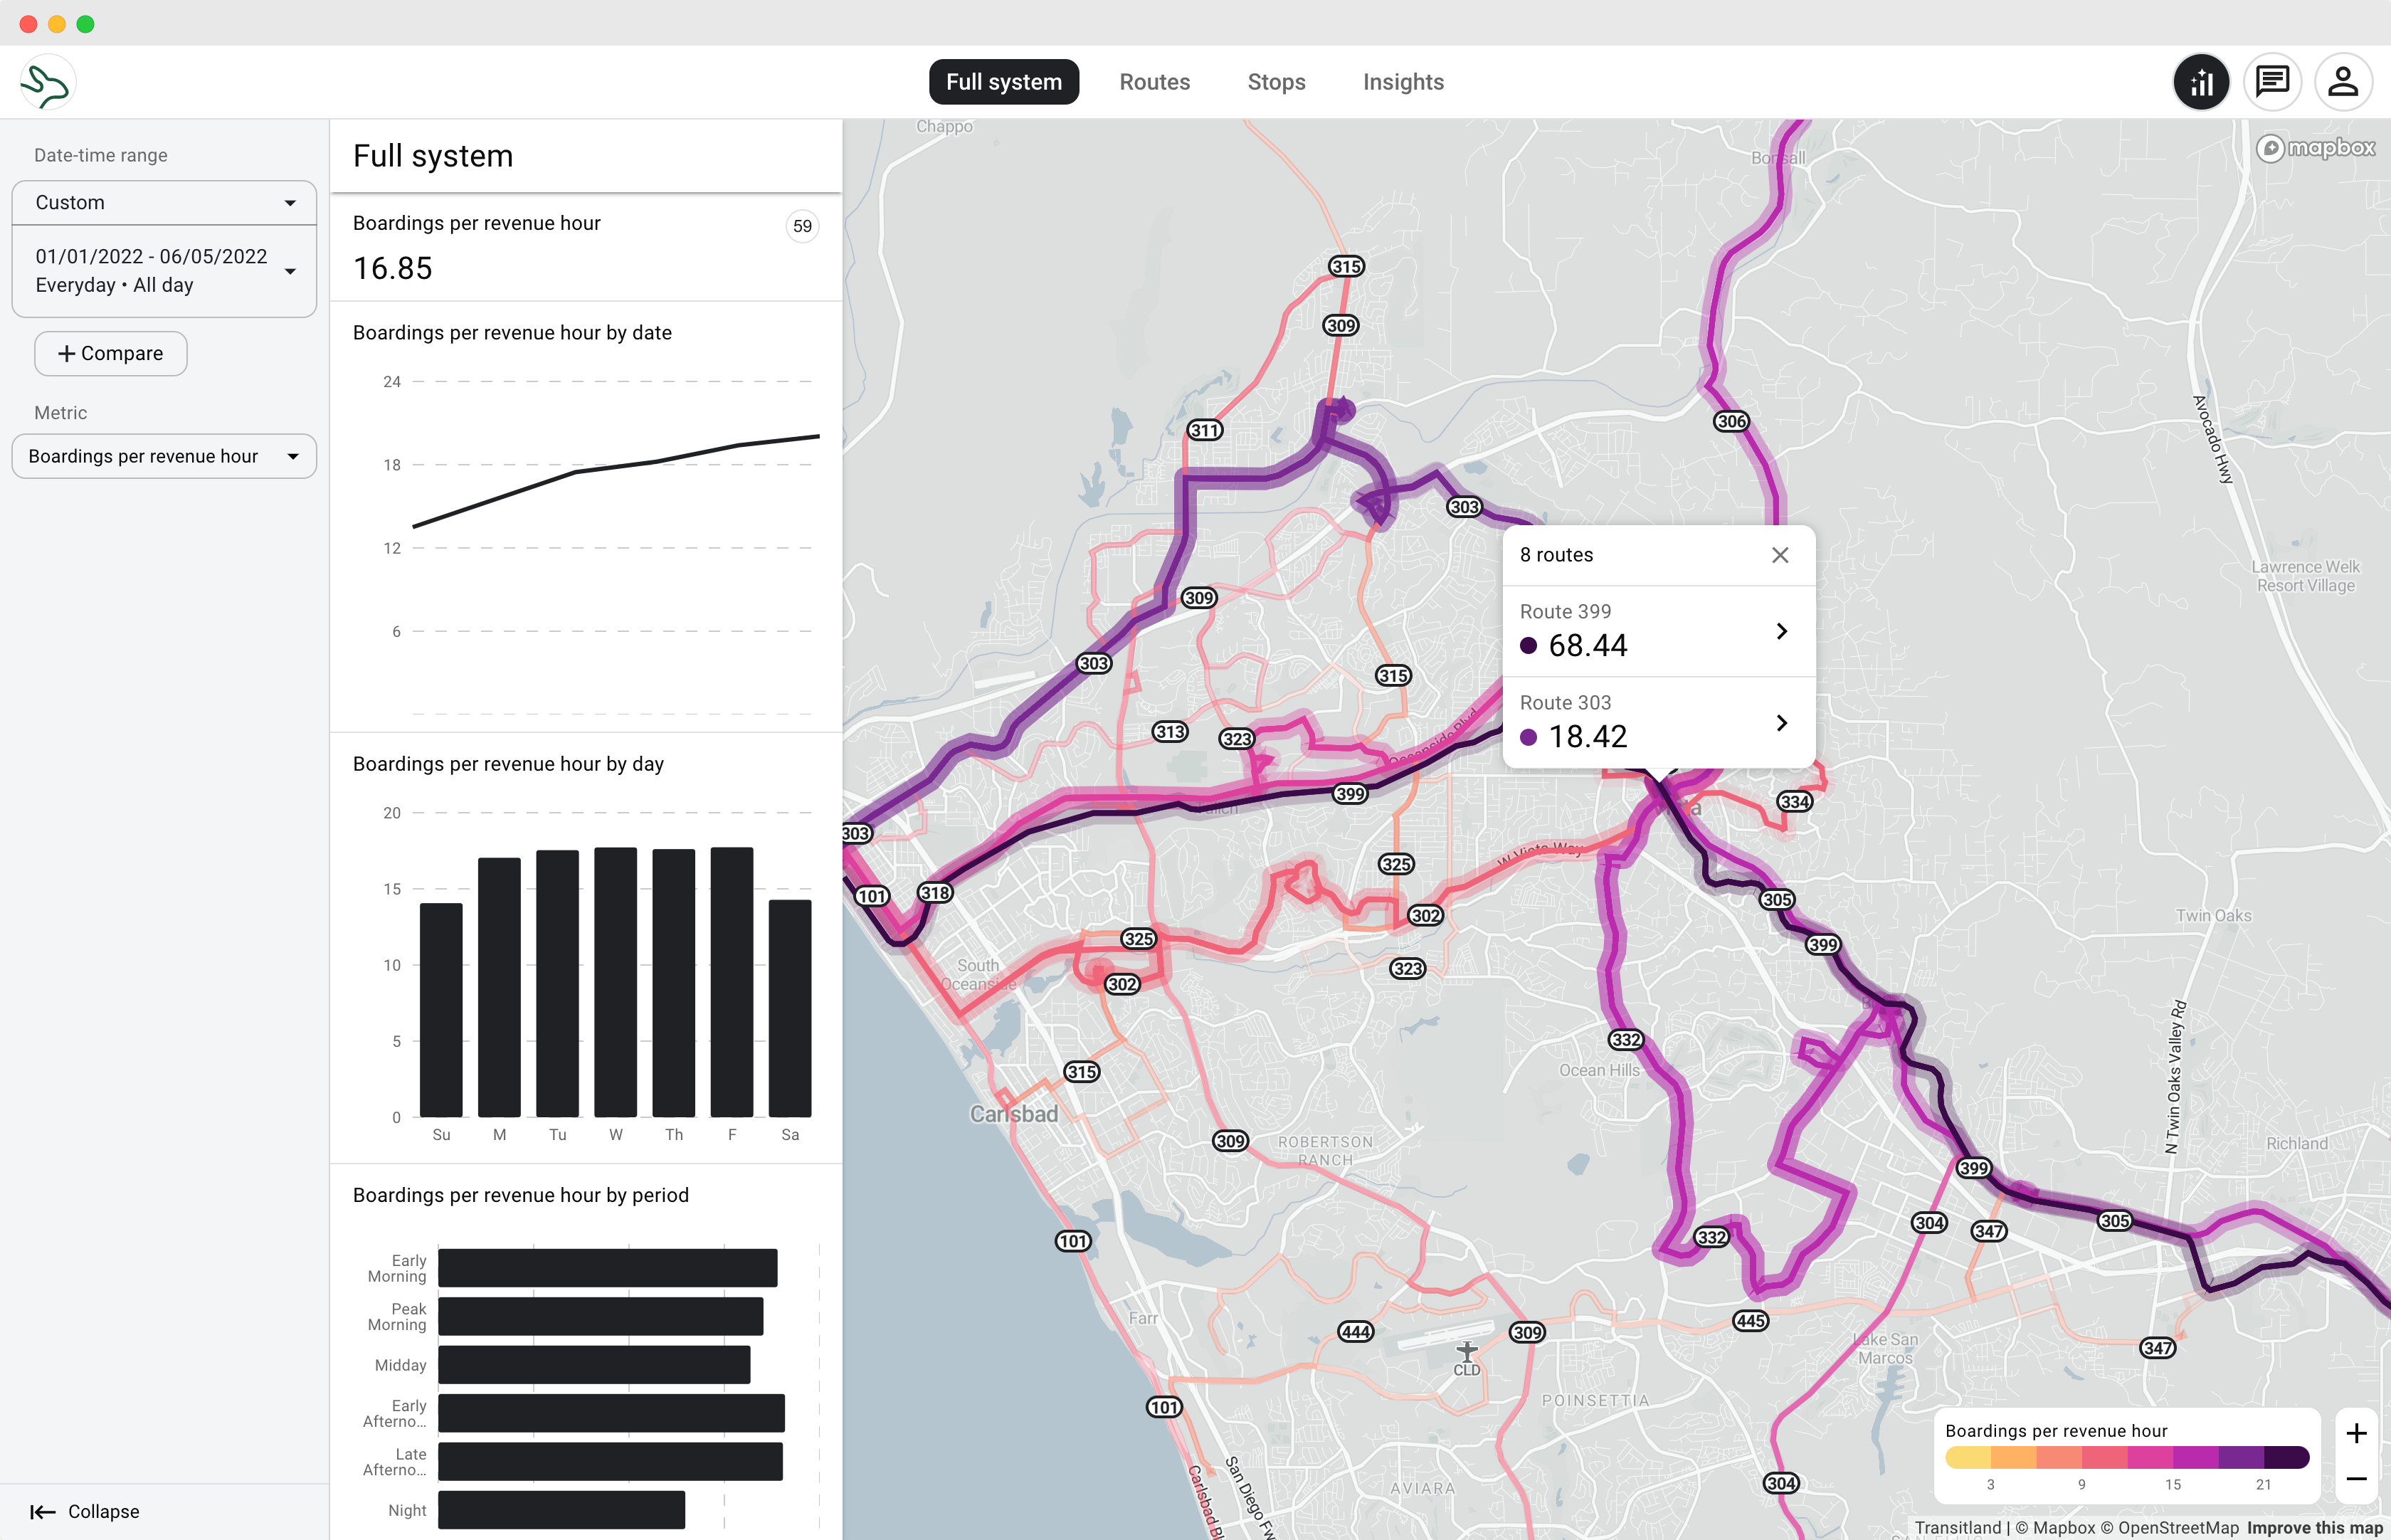
Task: Zoom in the map with plus
Action: (2356, 1433)
